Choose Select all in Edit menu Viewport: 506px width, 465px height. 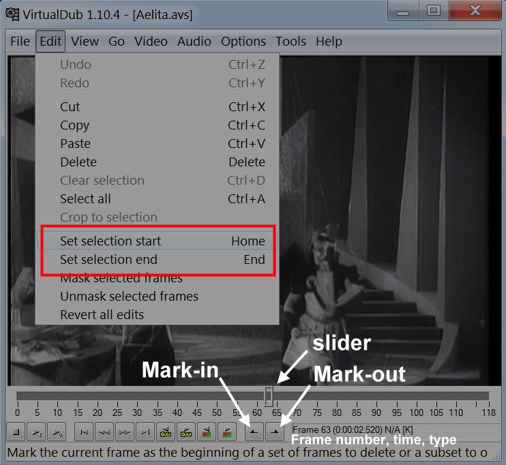pyautogui.click(x=158, y=199)
